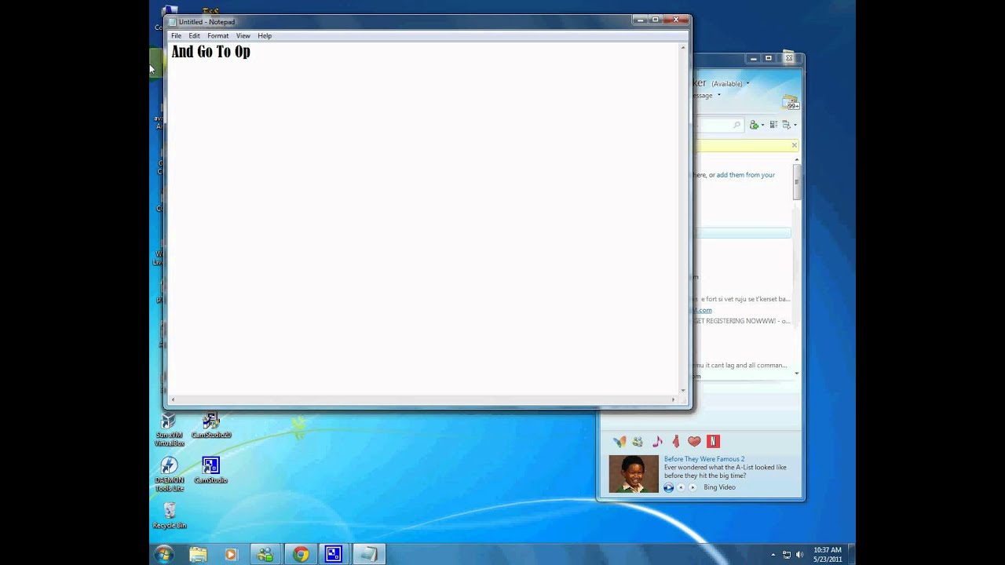Click the red necktie icon in Messenger
The width and height of the screenshot is (1005, 565).
point(675,442)
